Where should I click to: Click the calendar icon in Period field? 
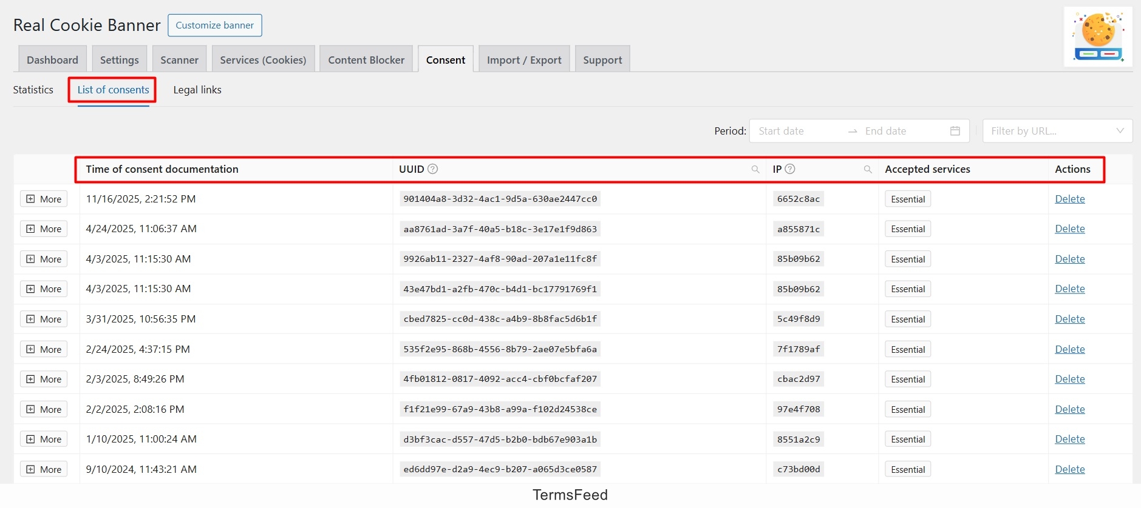pyautogui.click(x=955, y=131)
